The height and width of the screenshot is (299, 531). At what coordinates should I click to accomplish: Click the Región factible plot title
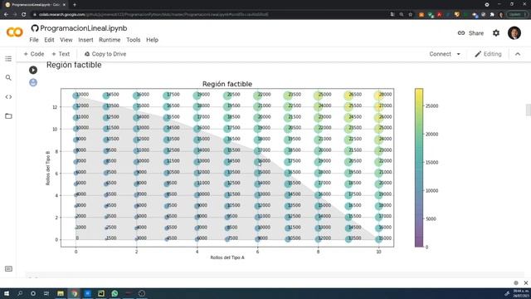tap(227, 84)
